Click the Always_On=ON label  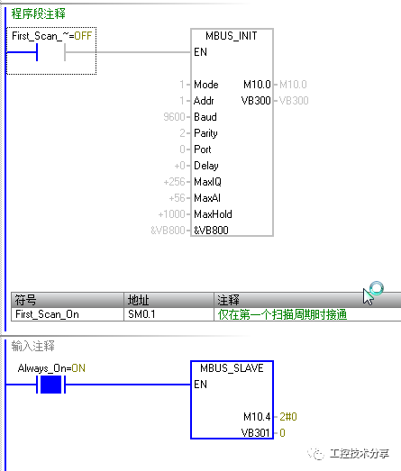pos(51,368)
